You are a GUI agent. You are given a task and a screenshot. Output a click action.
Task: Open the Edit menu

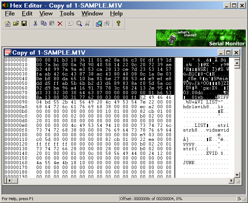click(27, 14)
